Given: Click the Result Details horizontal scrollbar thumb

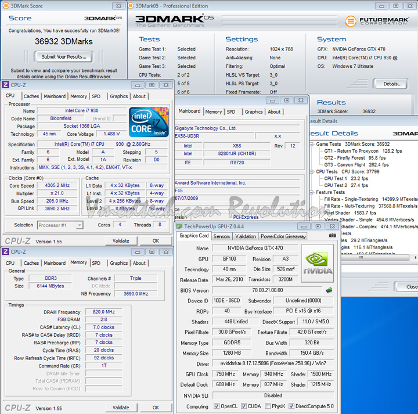Looking at the screenshot, I should (x=376, y=258).
